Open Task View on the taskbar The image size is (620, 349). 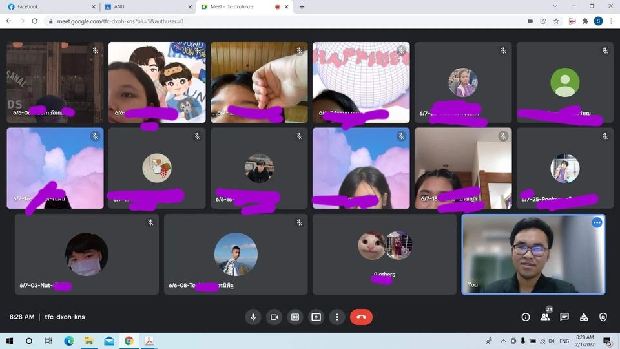(x=48, y=341)
